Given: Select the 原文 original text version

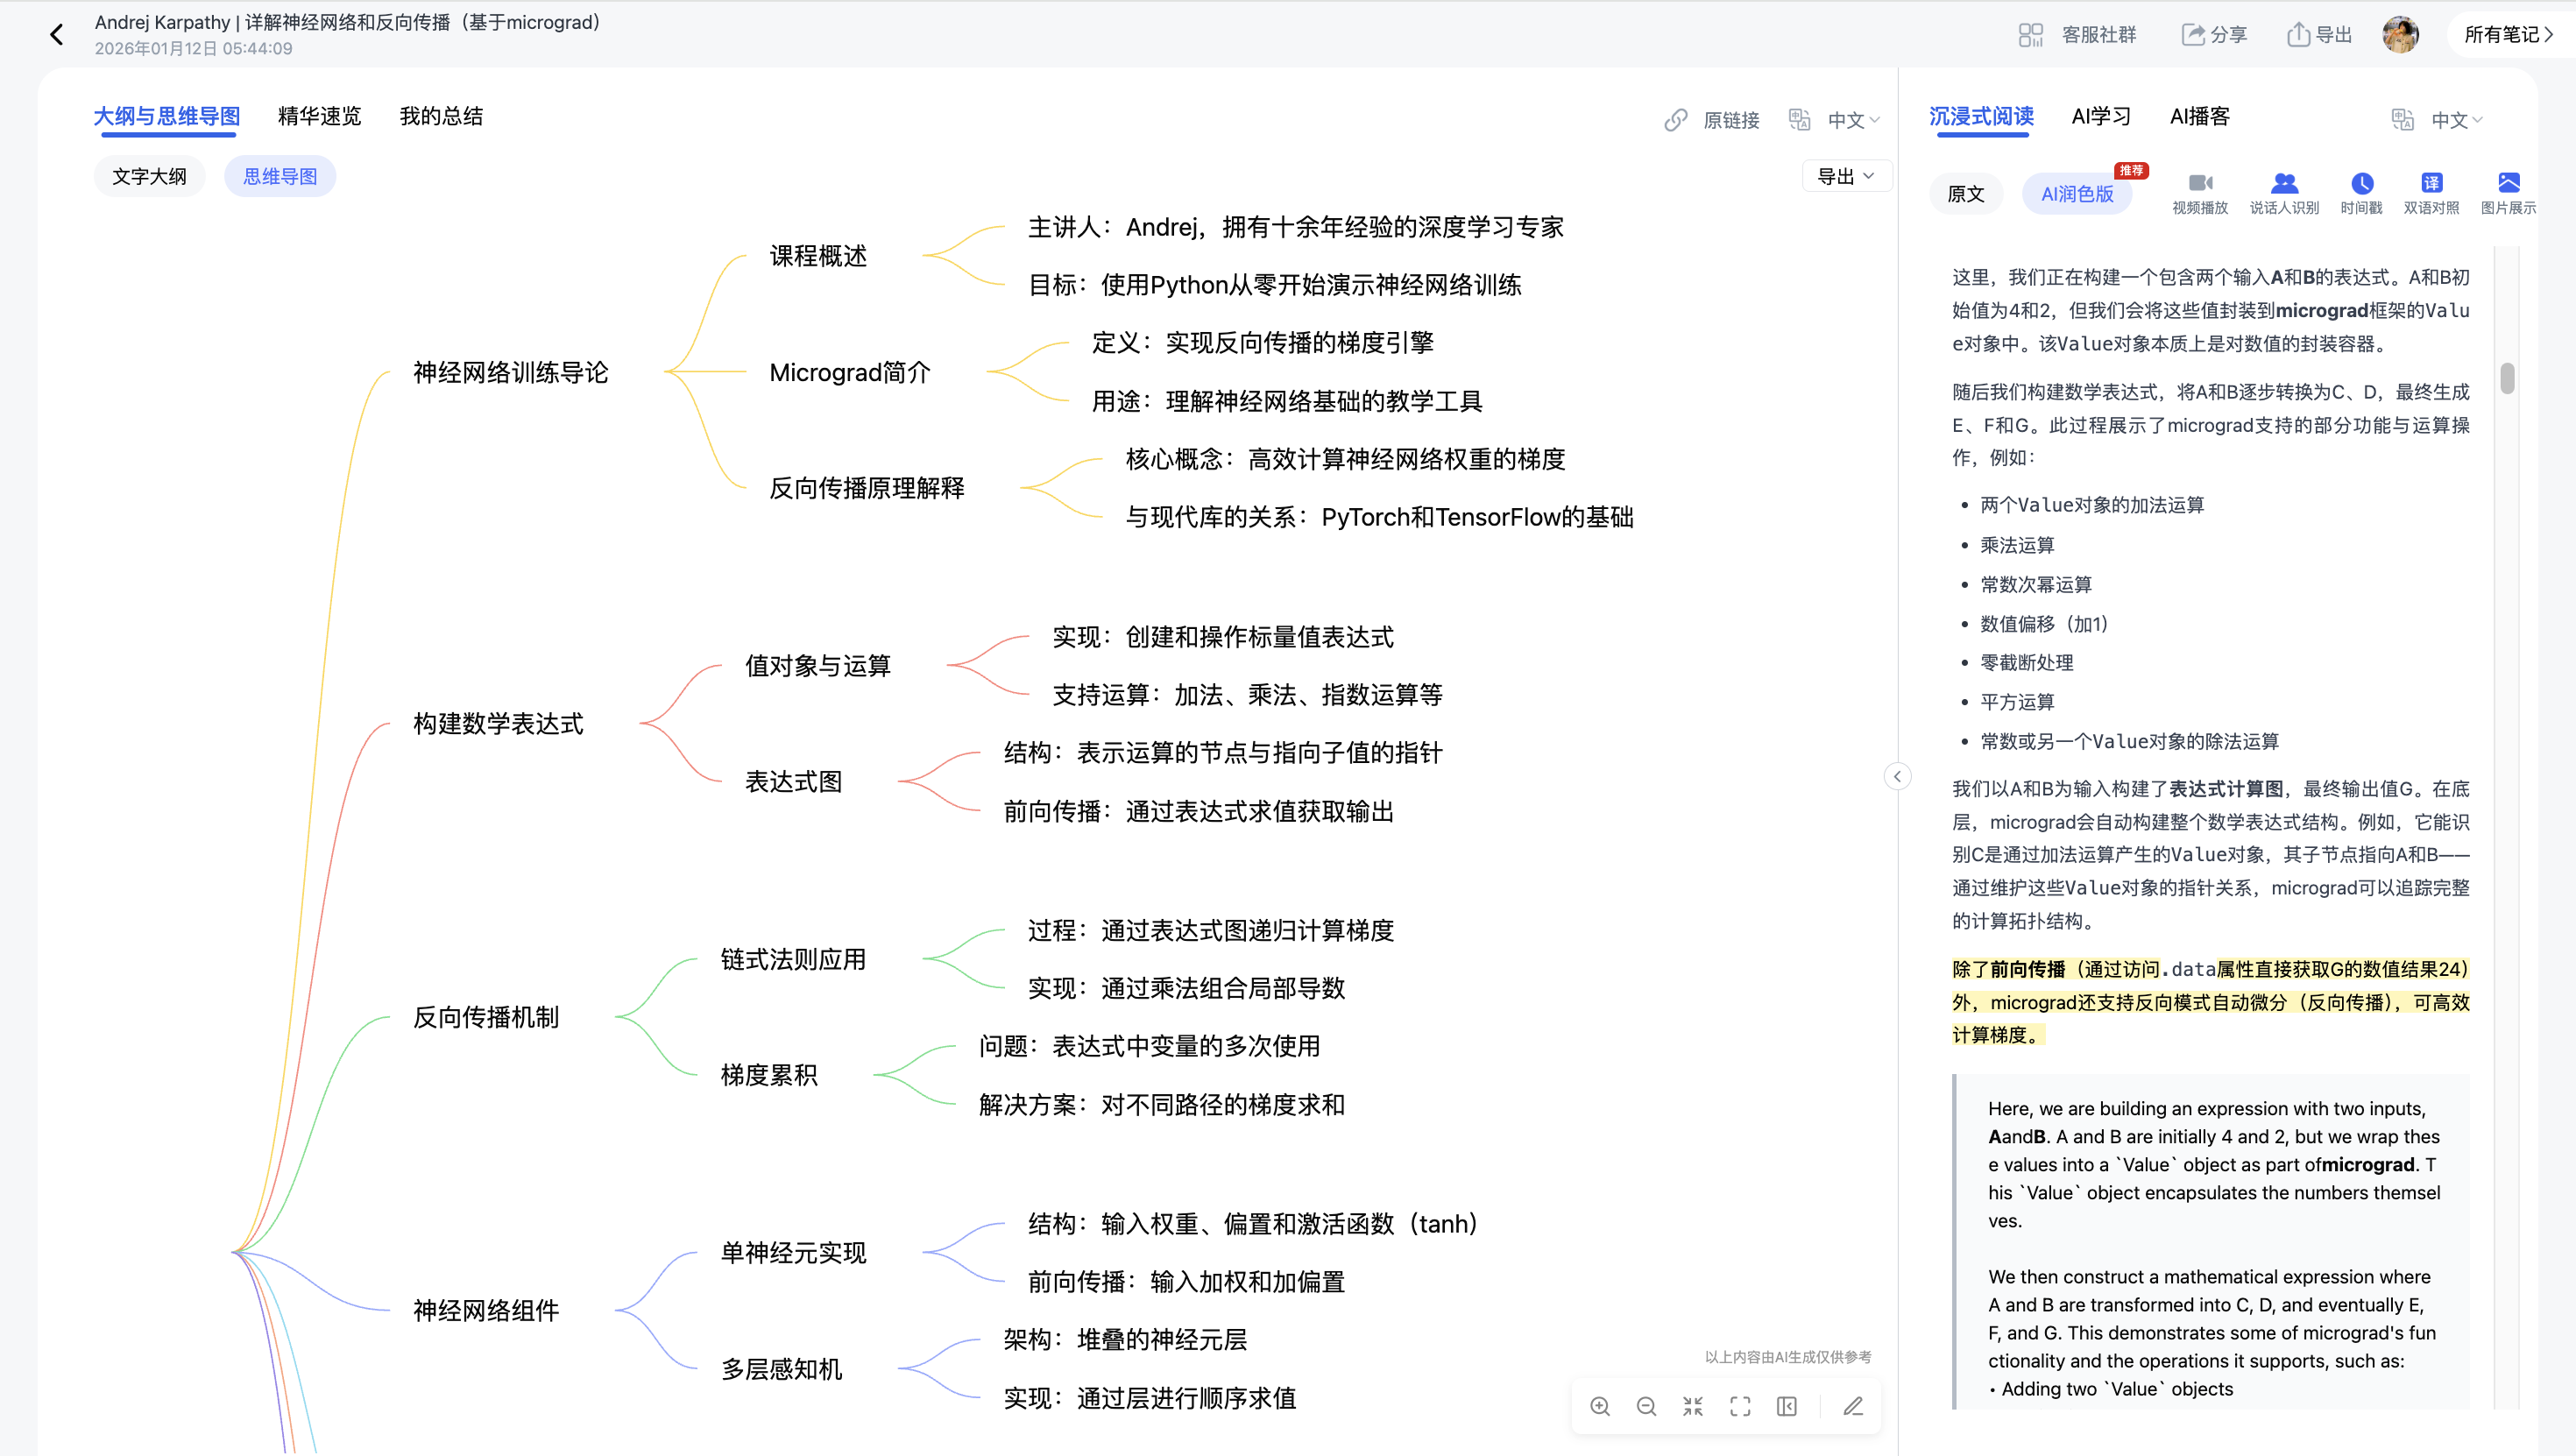Looking at the screenshot, I should pyautogui.click(x=1965, y=193).
